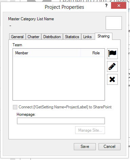130x160 pixels.
Task: Close the Project Properties dialog
Action: tap(118, 5)
